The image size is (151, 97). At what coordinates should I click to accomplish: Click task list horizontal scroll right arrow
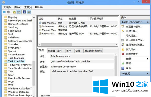pos(116,45)
